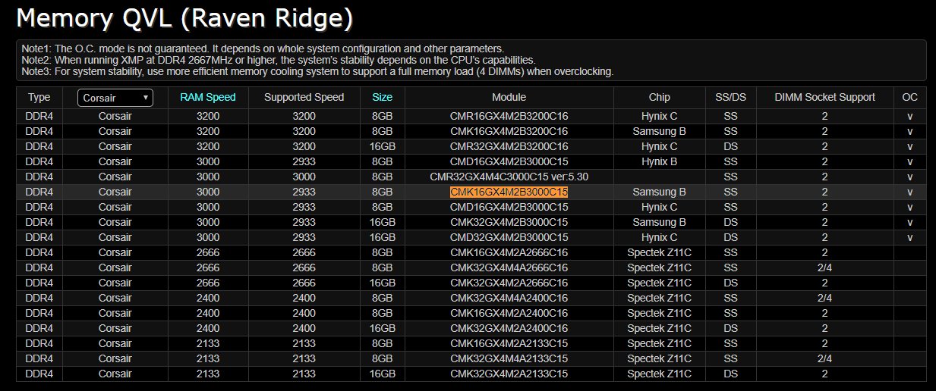Click Note3 about memory cooling system
The image size is (936, 391).
coord(317,71)
